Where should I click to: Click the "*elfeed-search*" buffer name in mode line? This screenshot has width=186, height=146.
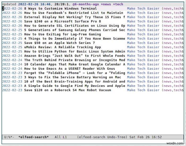tap(33, 137)
